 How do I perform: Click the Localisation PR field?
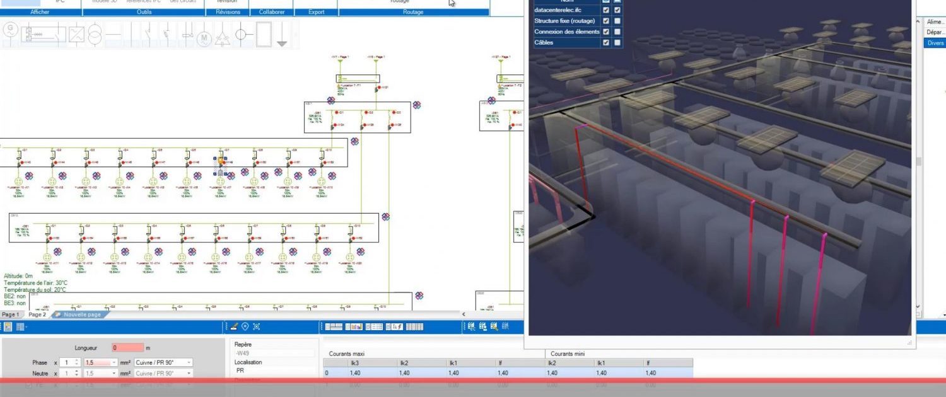(x=274, y=371)
